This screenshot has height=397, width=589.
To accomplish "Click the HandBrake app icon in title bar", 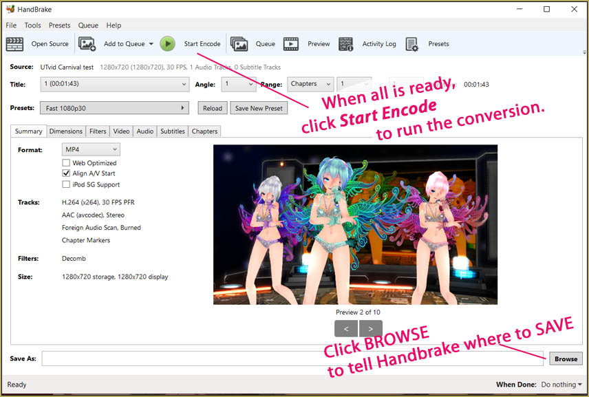I will (10, 9).
